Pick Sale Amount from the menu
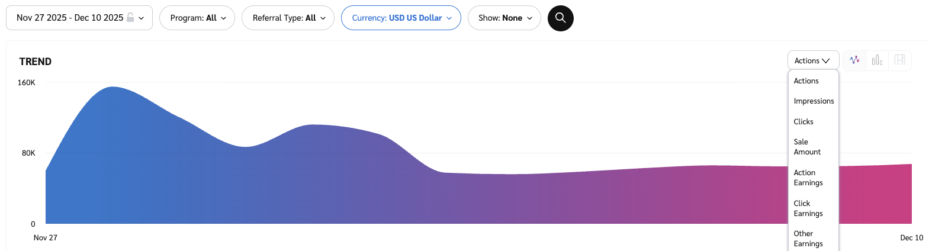929x251 pixels. (807, 147)
